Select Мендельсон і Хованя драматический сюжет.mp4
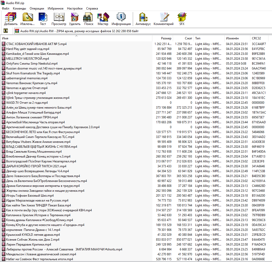 click(x=41, y=254)
